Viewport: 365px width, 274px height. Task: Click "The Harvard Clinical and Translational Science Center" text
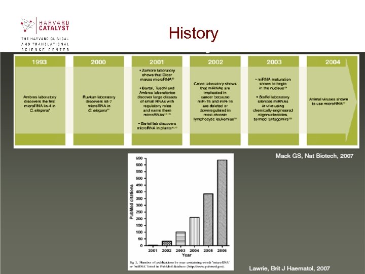click(45, 44)
